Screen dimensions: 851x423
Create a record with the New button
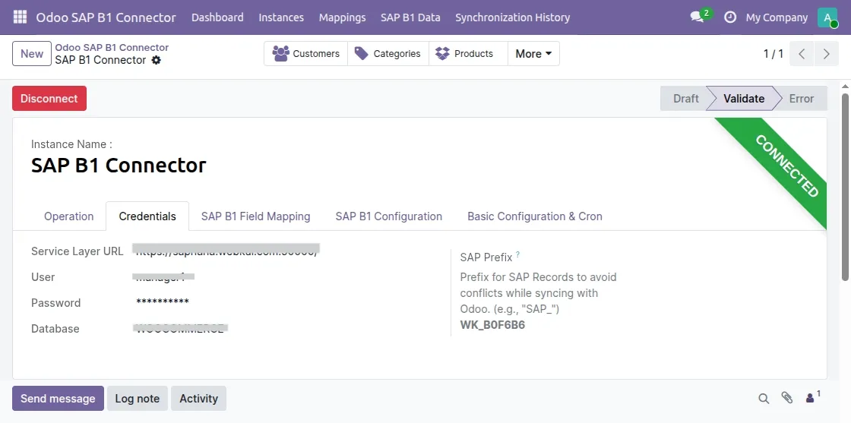[32, 54]
